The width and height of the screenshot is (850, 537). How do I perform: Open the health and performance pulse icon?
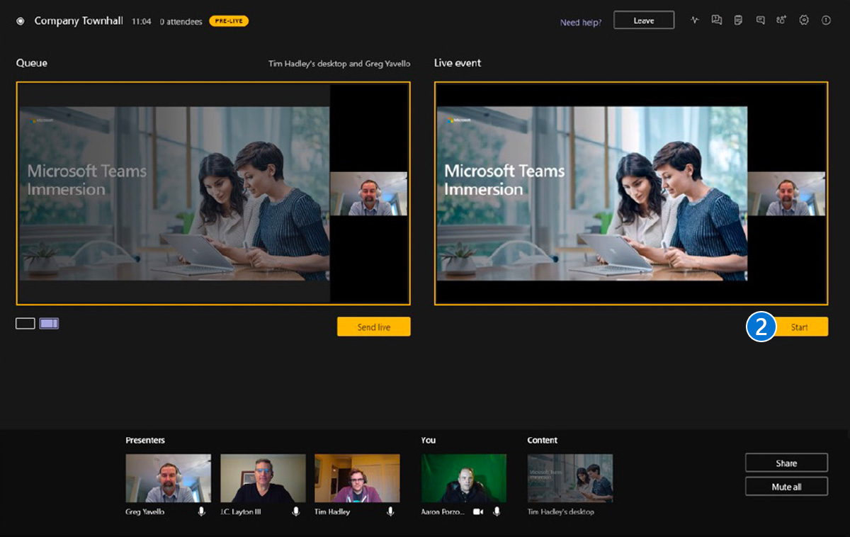695,21
